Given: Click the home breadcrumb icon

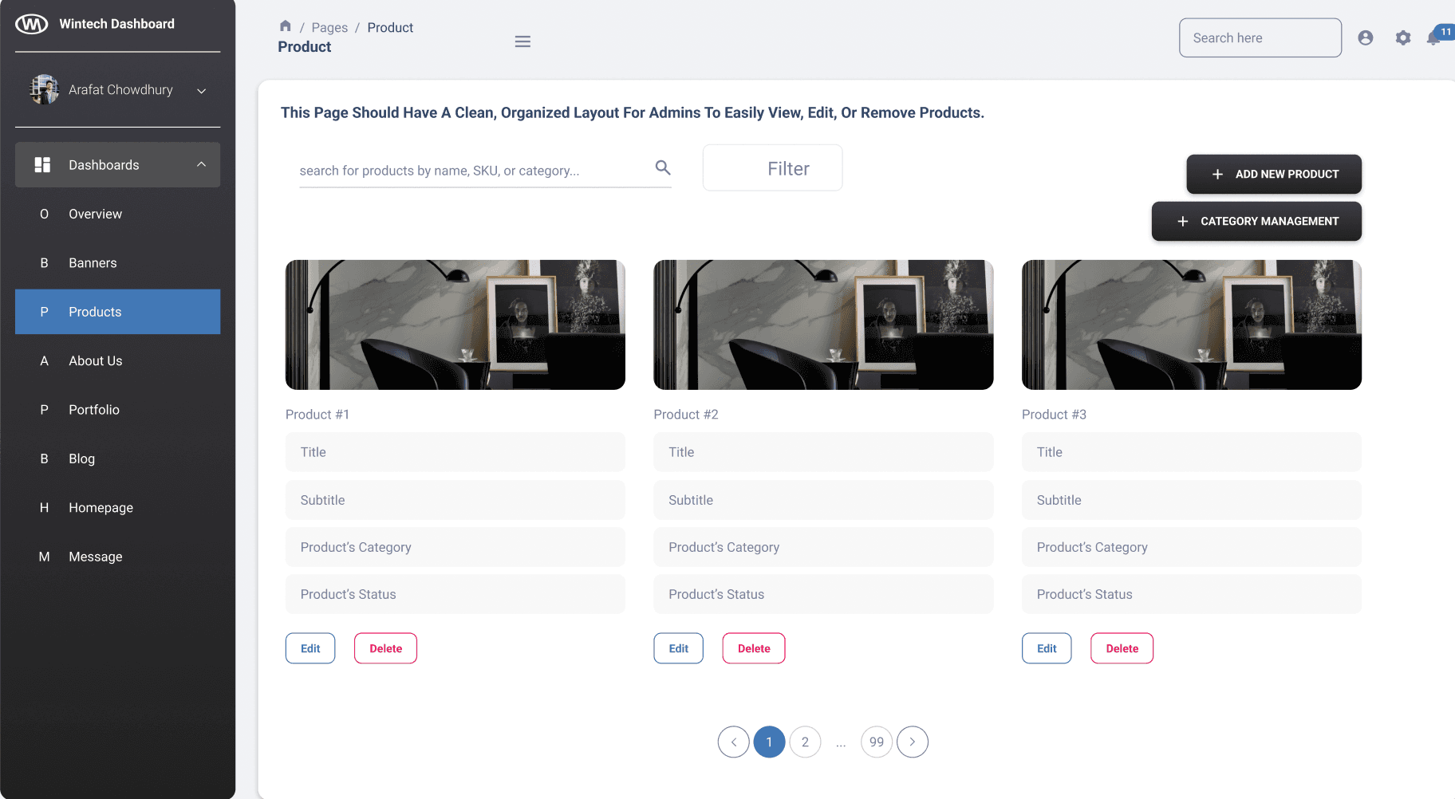Looking at the screenshot, I should point(285,26).
